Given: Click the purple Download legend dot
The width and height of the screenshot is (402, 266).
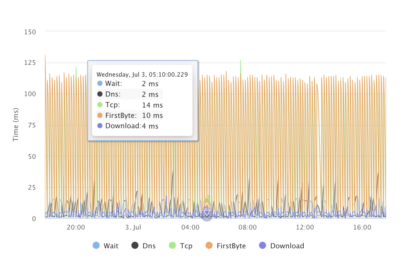Looking at the screenshot, I should pos(263,246).
